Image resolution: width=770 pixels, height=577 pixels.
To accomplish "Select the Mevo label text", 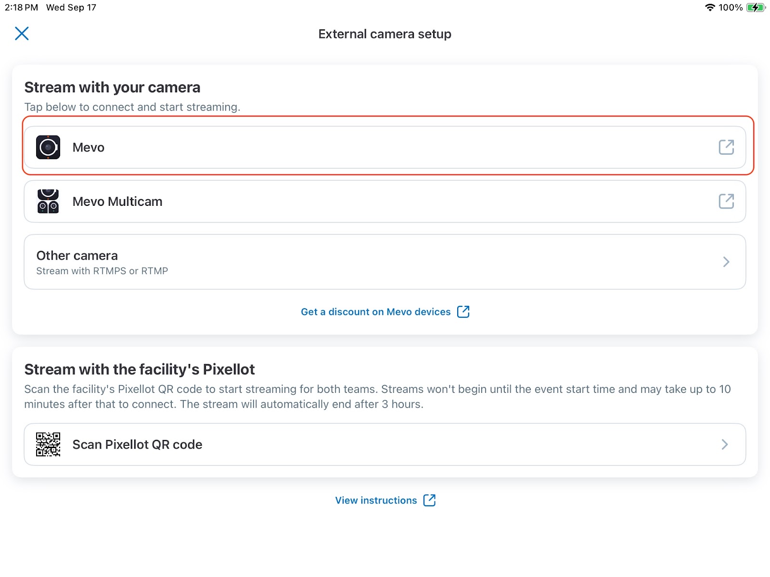I will point(89,148).
